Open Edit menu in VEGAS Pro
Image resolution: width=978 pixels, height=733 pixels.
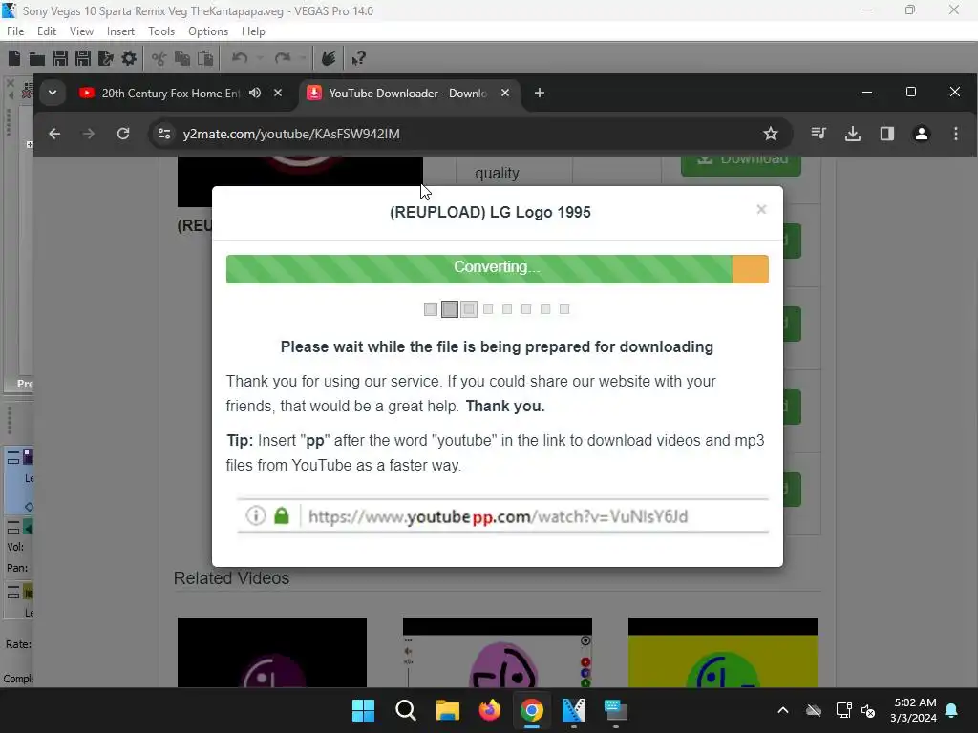tap(47, 31)
